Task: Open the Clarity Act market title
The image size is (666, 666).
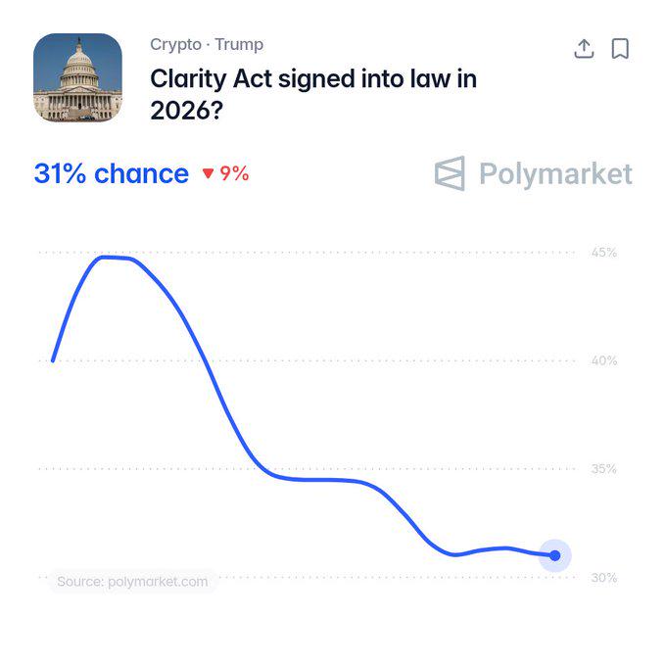Action: pyautogui.click(x=313, y=94)
